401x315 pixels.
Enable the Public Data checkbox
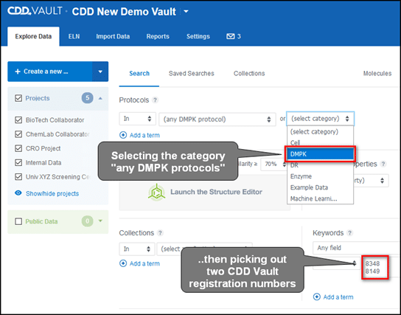[x=18, y=221]
